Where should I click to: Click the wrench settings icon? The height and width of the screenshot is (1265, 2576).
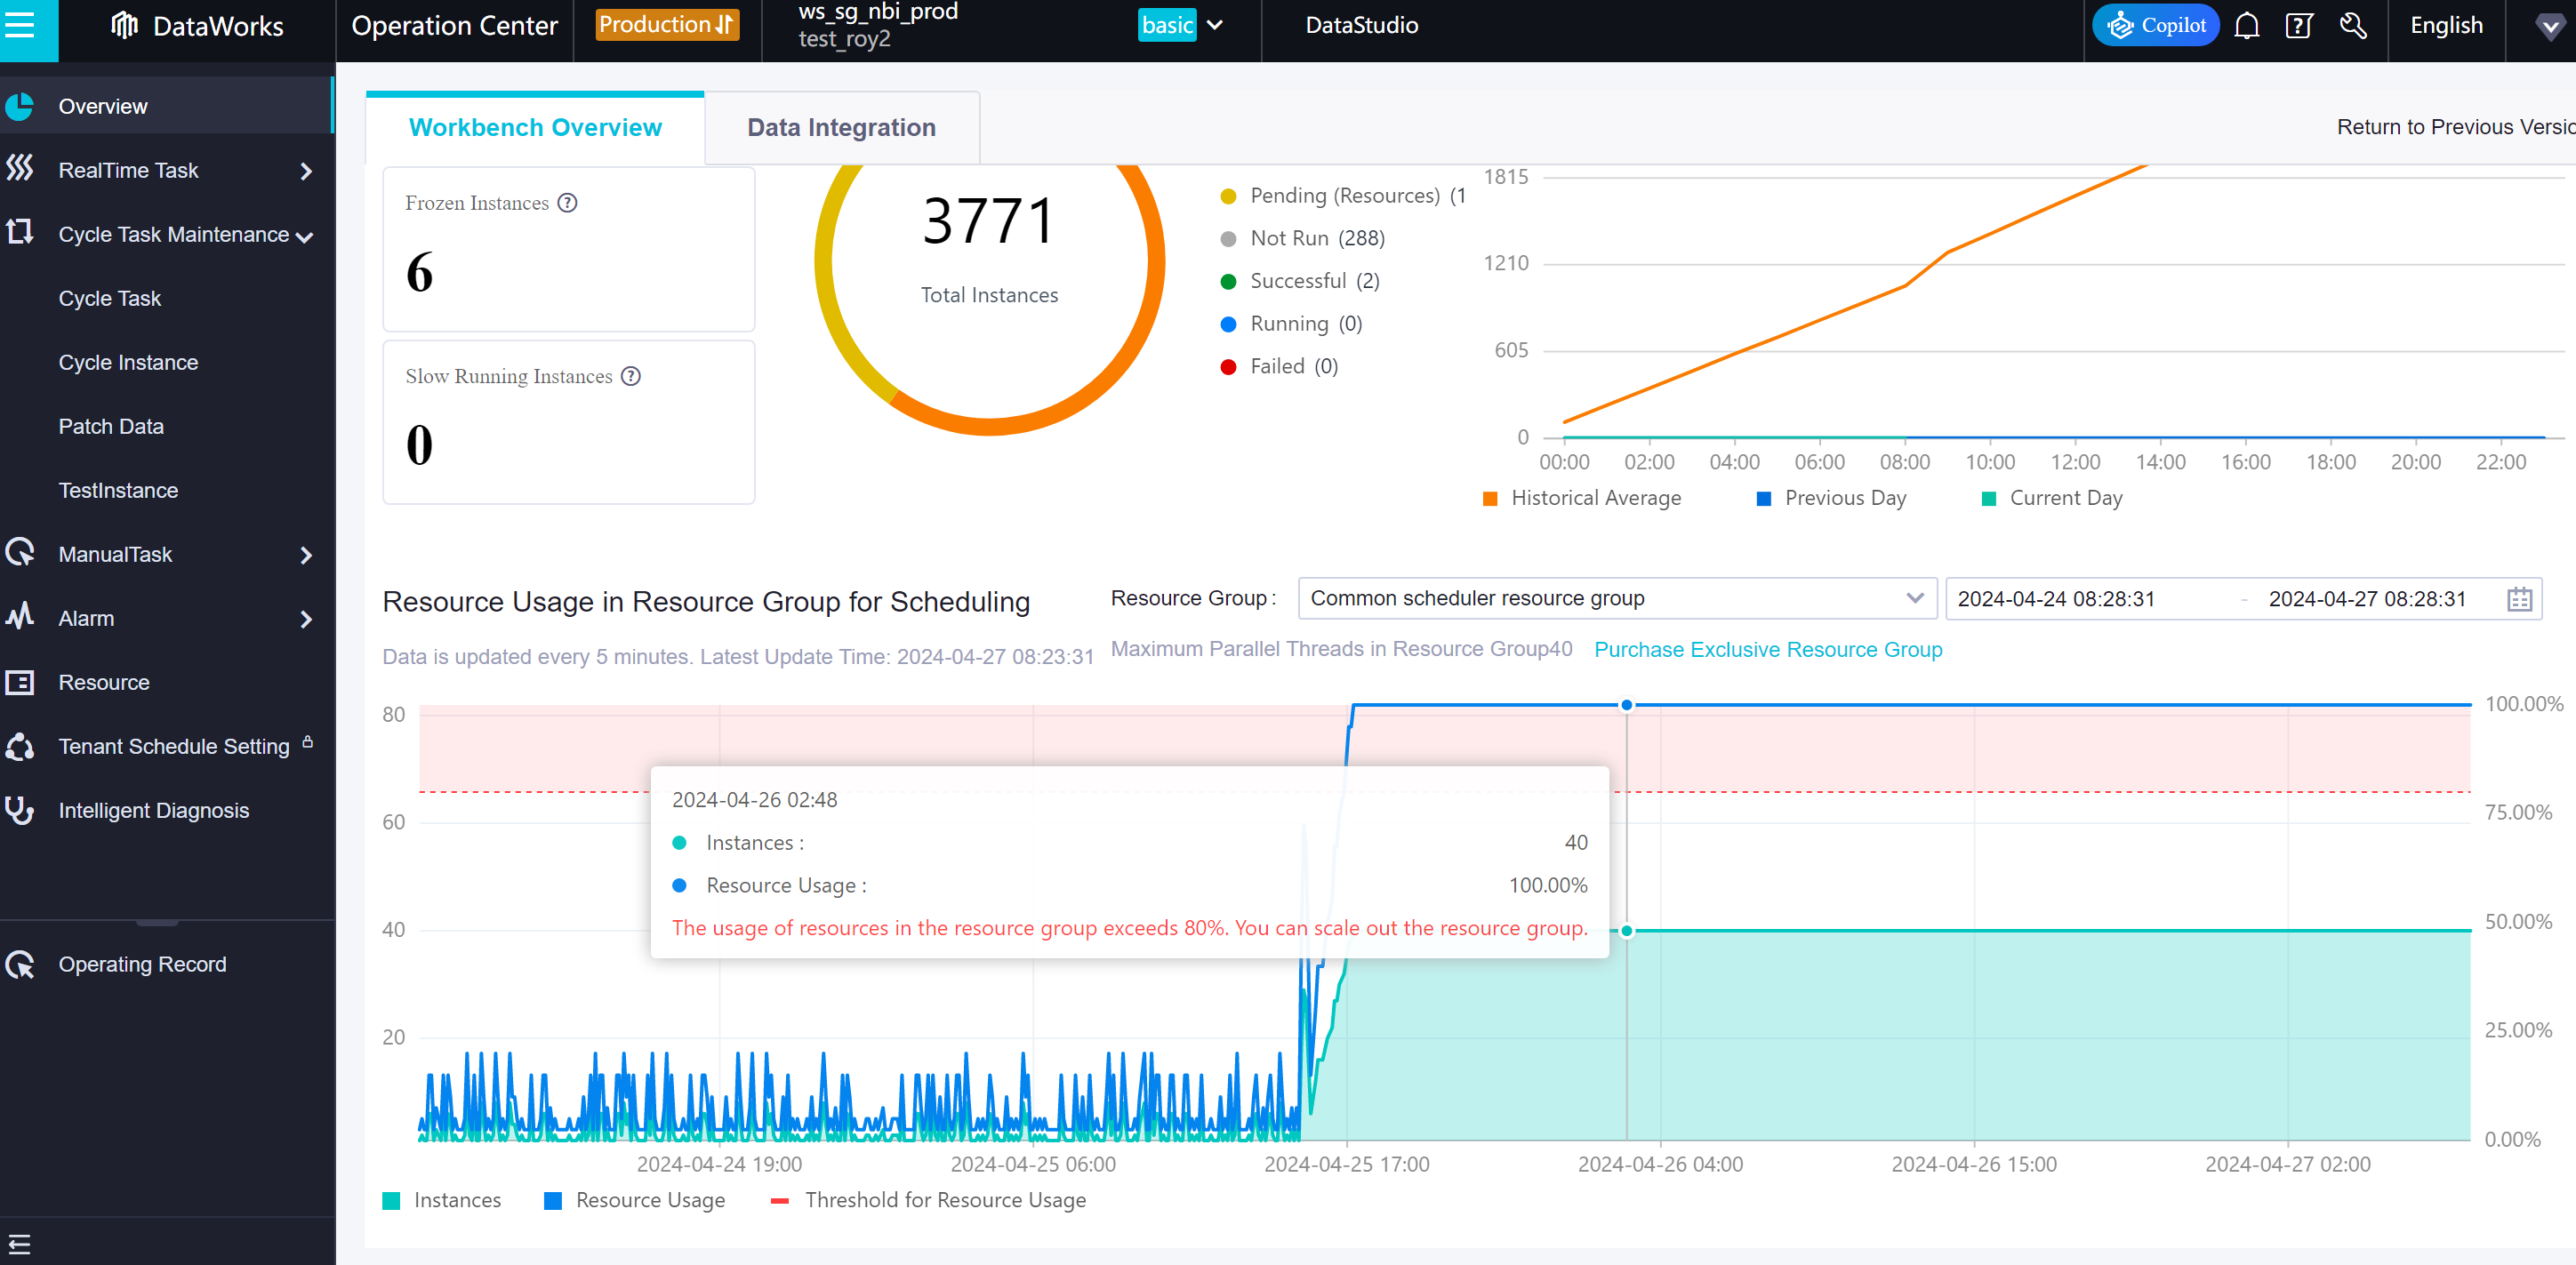(x=2353, y=25)
